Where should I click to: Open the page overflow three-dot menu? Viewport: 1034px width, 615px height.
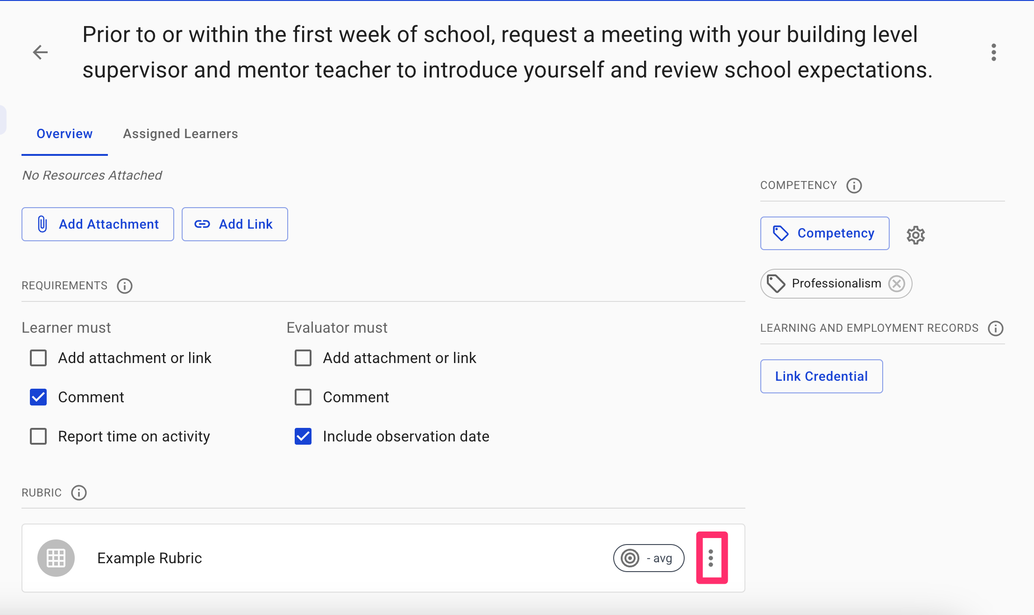click(993, 52)
